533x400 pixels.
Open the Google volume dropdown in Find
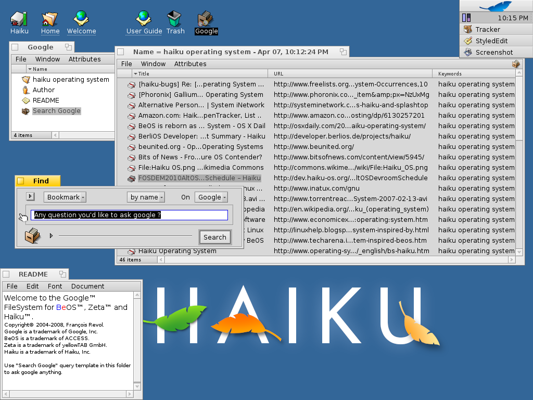pyautogui.click(x=211, y=197)
